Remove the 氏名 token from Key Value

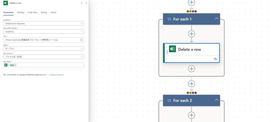tap(15, 65)
